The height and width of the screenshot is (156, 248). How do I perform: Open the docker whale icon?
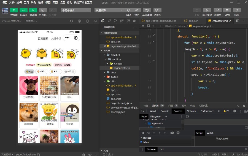coord(134,21)
